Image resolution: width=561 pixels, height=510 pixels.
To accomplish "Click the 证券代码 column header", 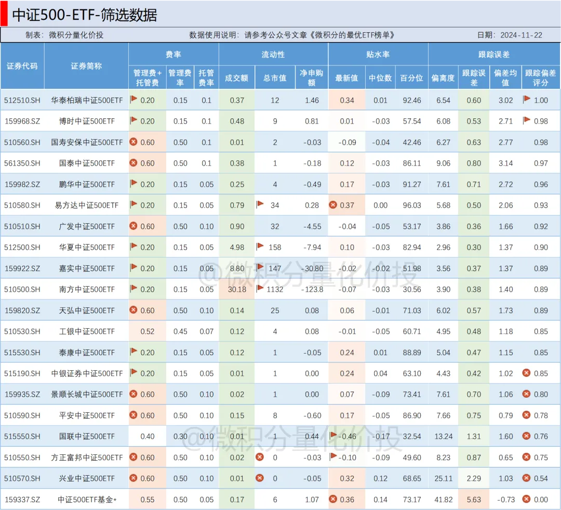I will click(22, 66).
